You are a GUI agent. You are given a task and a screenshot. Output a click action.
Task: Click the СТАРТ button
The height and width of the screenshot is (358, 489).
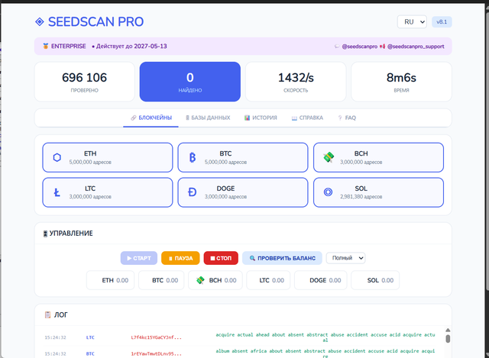(x=139, y=258)
